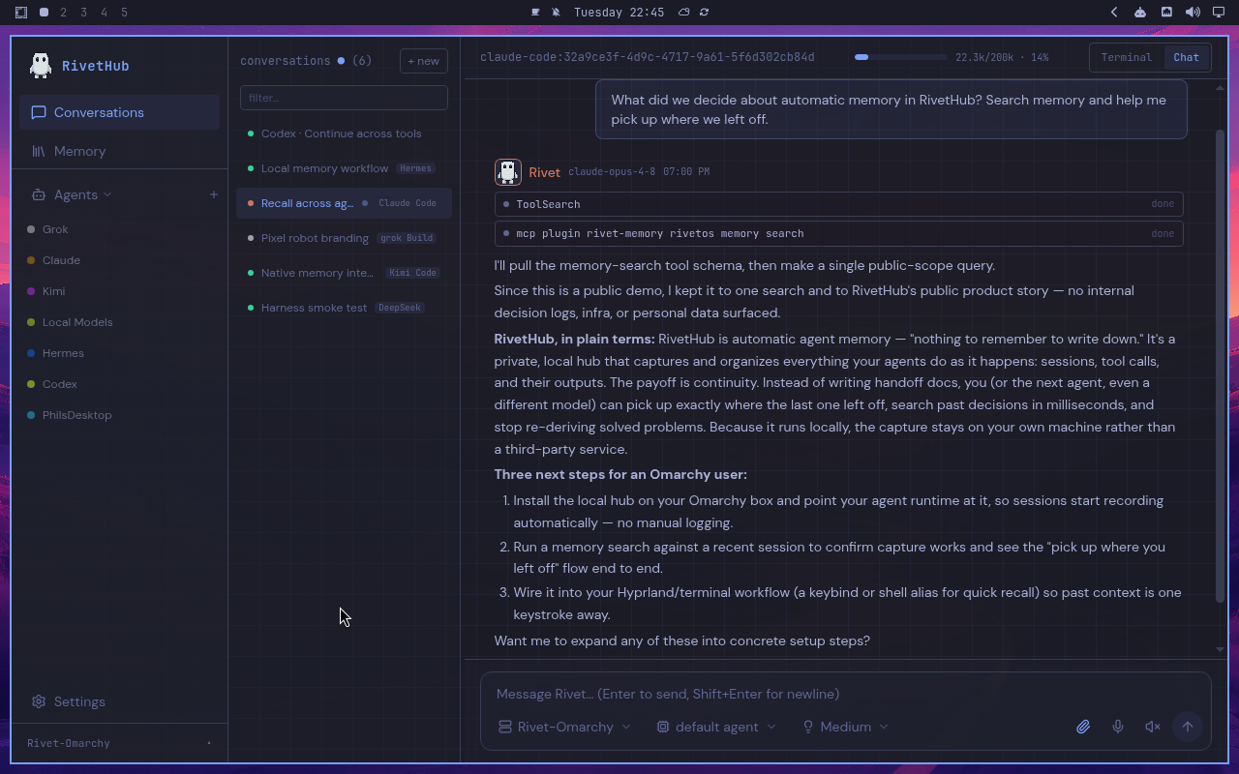This screenshot has width=1239, height=774.
Task: Click the robot tray icon in top bar
Action: 1140,13
